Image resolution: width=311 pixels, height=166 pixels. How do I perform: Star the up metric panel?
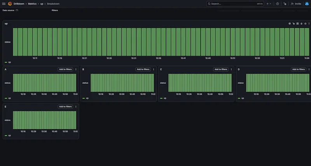[306, 24]
